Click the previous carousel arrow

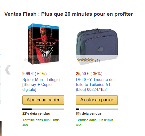pos(8,70)
